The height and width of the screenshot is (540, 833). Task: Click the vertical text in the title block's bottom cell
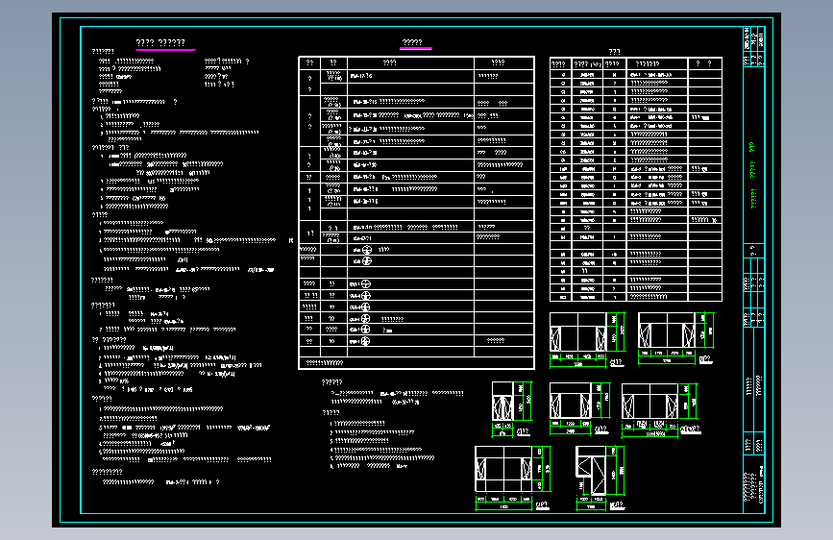(x=754, y=488)
